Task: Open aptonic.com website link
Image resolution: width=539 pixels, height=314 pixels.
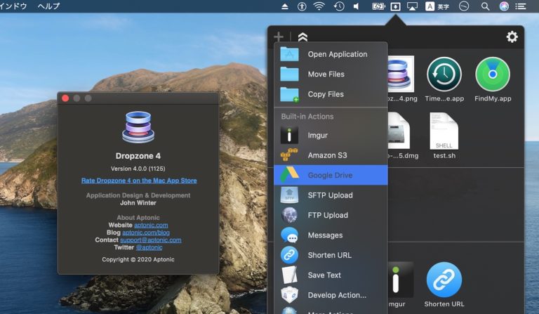Action: click(x=151, y=225)
